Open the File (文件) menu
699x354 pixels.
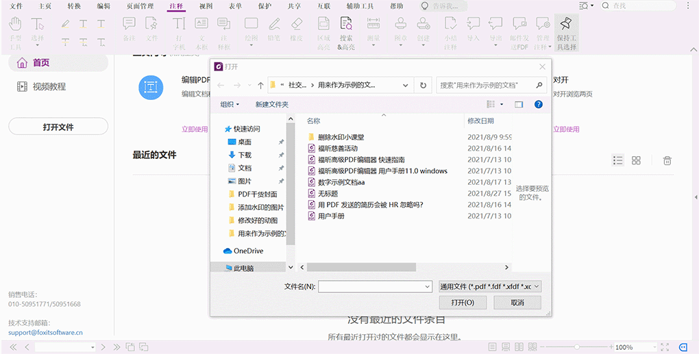coord(16,6)
